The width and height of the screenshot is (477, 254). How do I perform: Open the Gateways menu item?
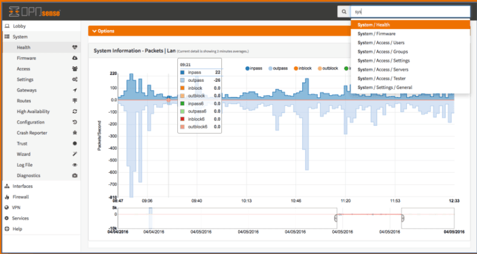click(27, 90)
